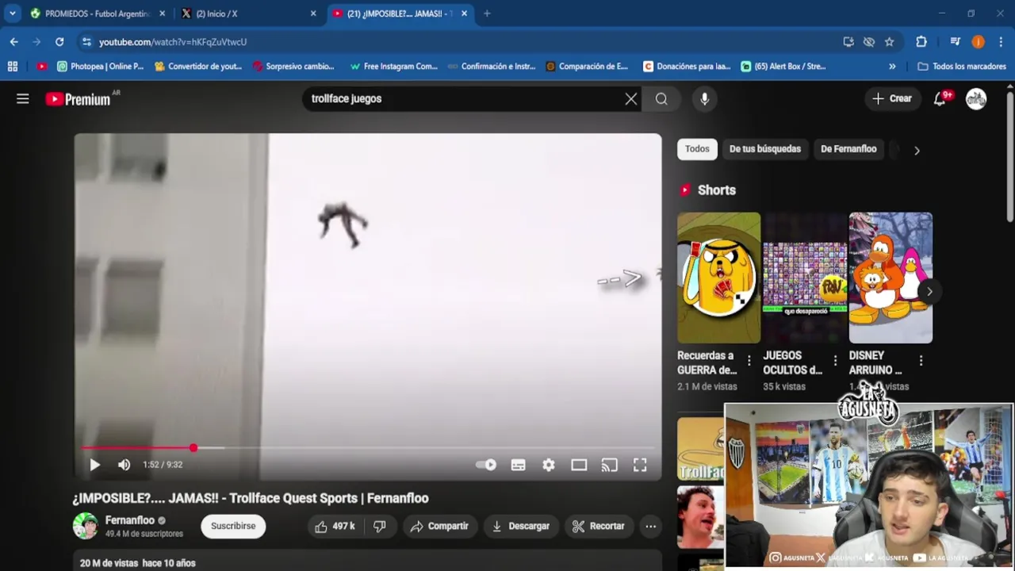The image size is (1015, 571).
Task: Open tab search dropdown arrow
Action: click(x=12, y=13)
